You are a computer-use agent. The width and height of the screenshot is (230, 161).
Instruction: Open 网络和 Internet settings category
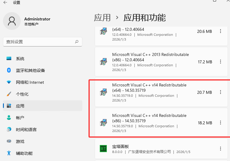click(x=43, y=82)
